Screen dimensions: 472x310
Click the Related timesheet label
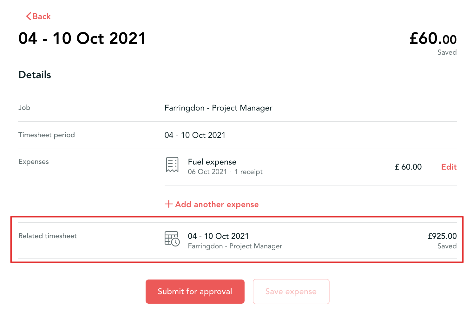[48, 236]
